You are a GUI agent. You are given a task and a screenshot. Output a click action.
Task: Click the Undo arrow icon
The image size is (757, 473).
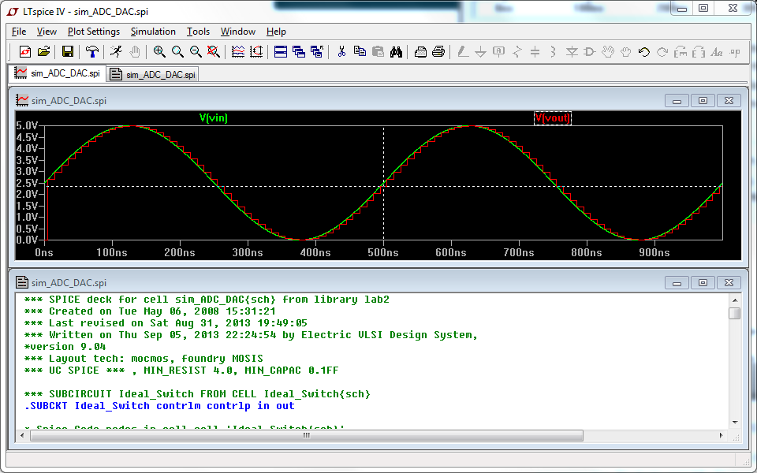point(643,52)
